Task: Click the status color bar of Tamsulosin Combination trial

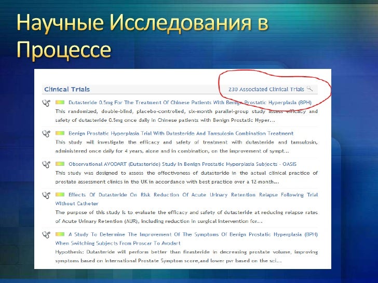Action: click(x=60, y=133)
